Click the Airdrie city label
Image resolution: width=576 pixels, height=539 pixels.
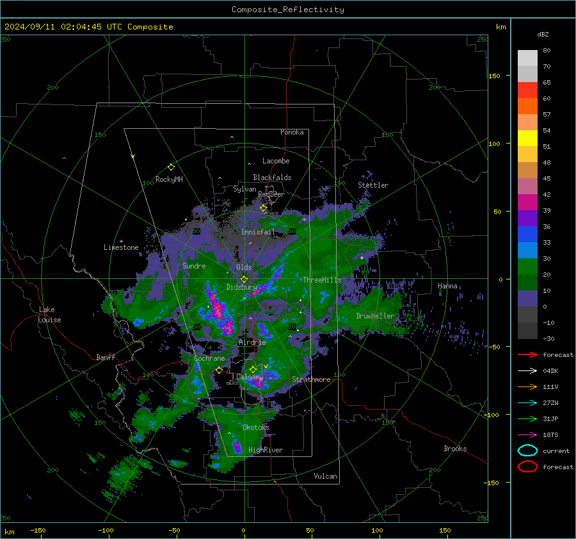pos(252,342)
